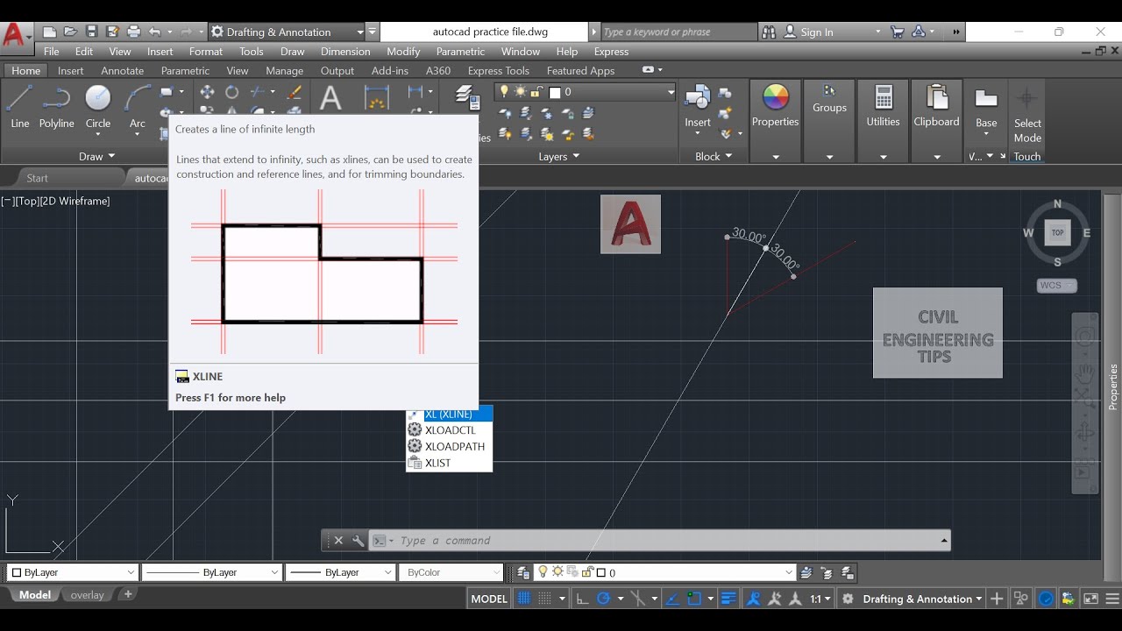Add a new layout with plus button
The width and height of the screenshot is (1122, 631).
tap(128, 594)
